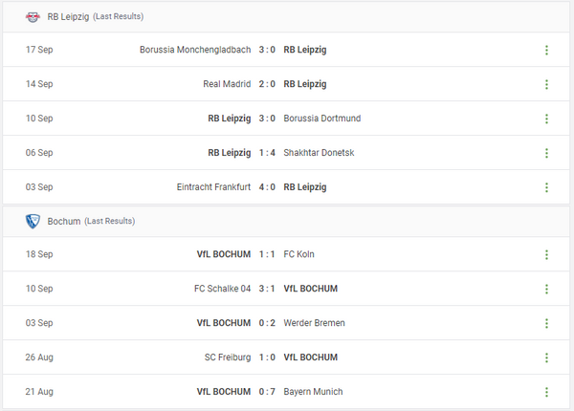Image resolution: width=574 pixels, height=411 pixels.
Task: Click the Real Madrid team name
Action: 227,84
